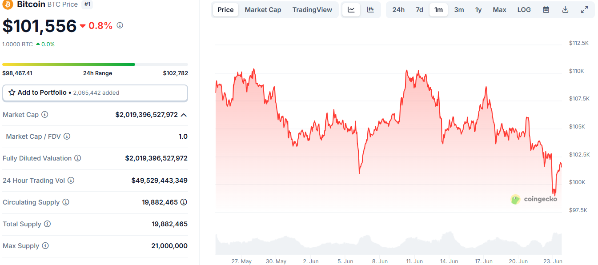Click the 1.0000 BTC text
598x265 pixels.
[x=17, y=44]
